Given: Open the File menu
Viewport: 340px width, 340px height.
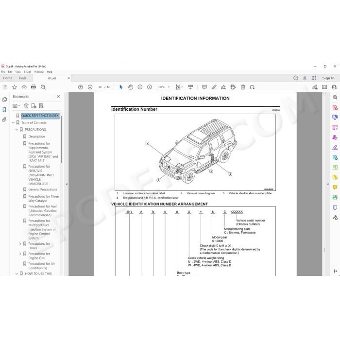Looking at the screenshot, I should 3,72.
